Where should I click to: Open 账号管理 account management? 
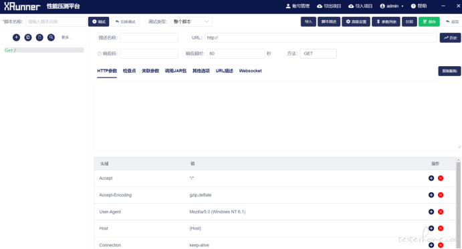click(298, 6)
